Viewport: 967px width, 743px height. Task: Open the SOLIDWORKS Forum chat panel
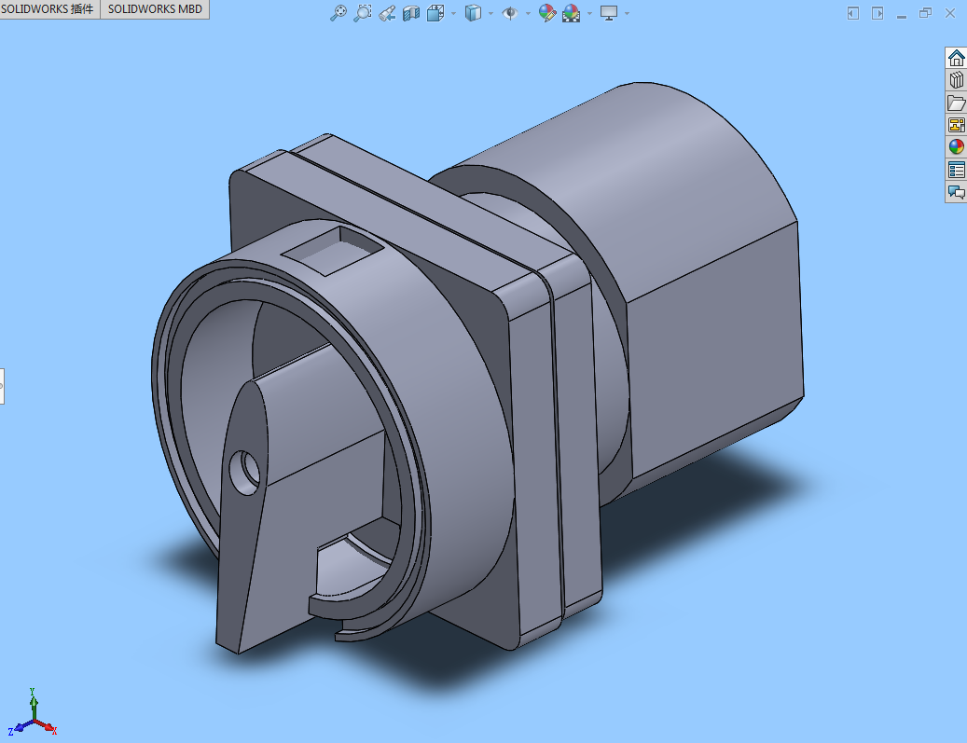956,192
